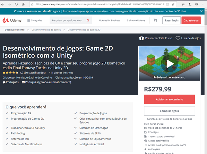Click Vídeo sob demanda de 24 horas
The height and width of the screenshot is (154, 207).
(165, 128)
